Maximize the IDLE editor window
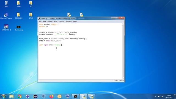The image size is (176, 99). coord(117,18)
